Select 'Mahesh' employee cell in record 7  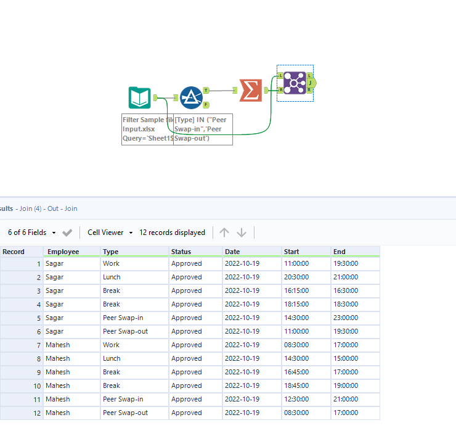72,345
